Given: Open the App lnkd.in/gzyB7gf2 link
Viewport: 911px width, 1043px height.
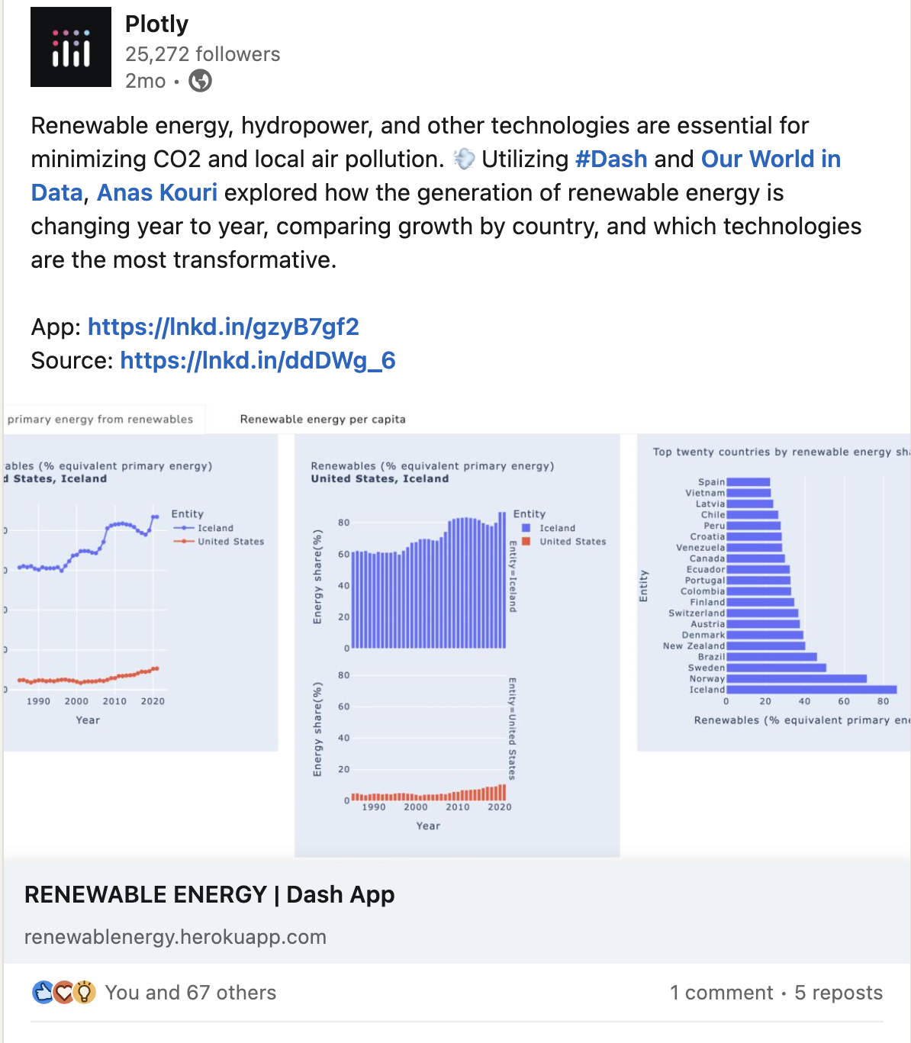Looking at the screenshot, I should [224, 327].
